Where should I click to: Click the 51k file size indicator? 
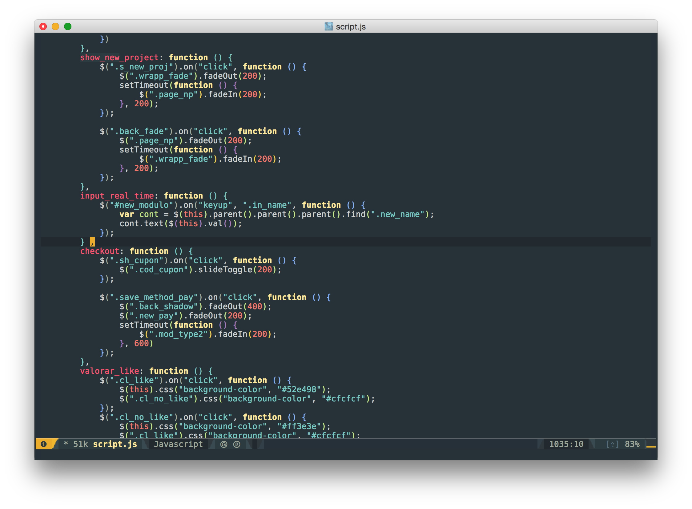tap(80, 444)
